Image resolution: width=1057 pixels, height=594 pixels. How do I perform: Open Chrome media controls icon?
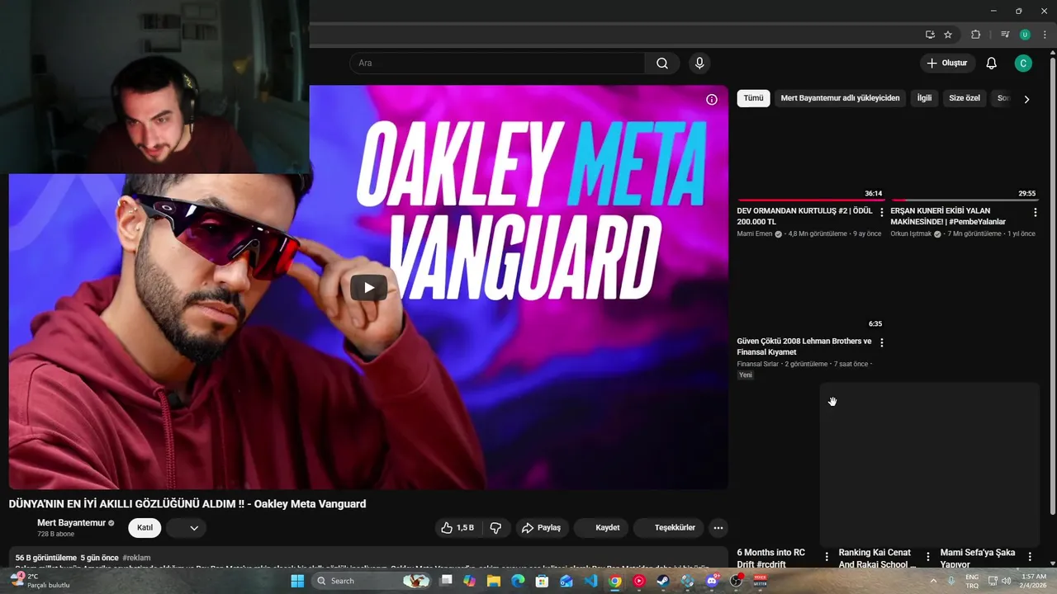(x=1005, y=35)
